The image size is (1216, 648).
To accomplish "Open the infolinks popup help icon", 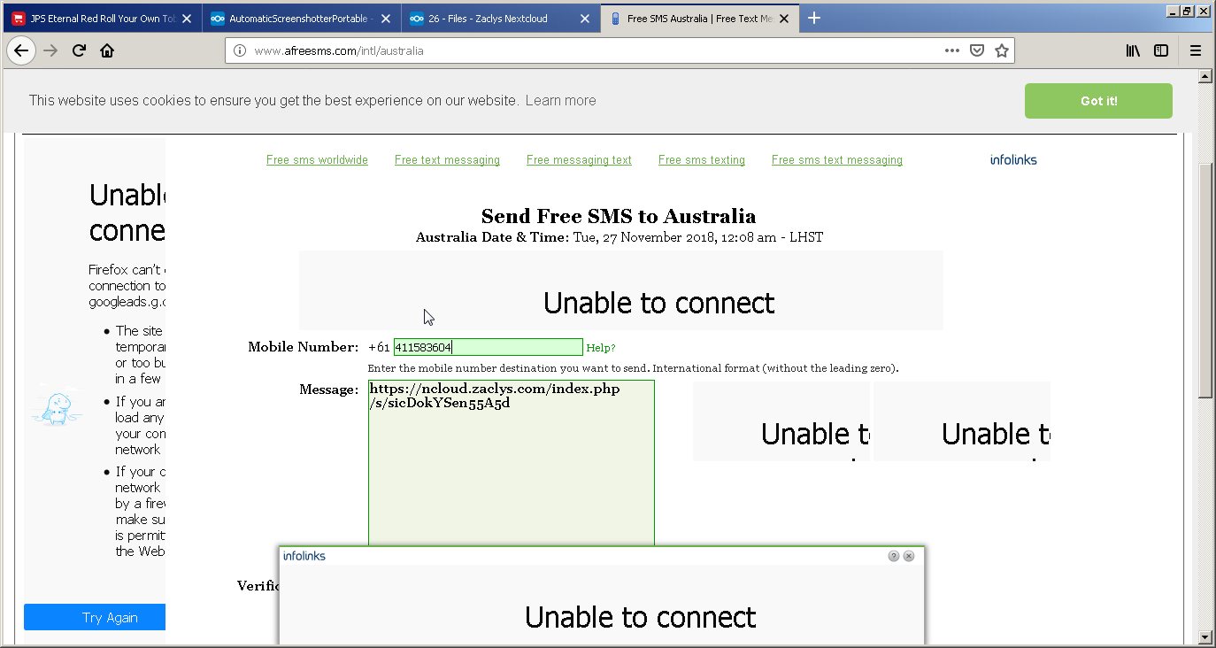I will click(894, 556).
